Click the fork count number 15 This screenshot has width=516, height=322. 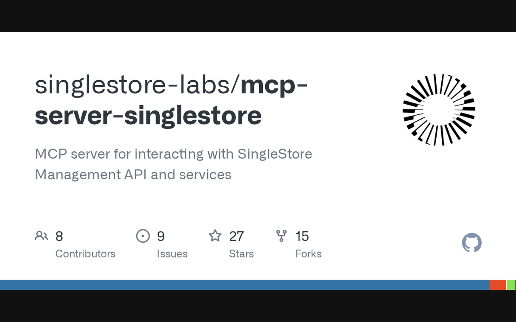point(302,236)
